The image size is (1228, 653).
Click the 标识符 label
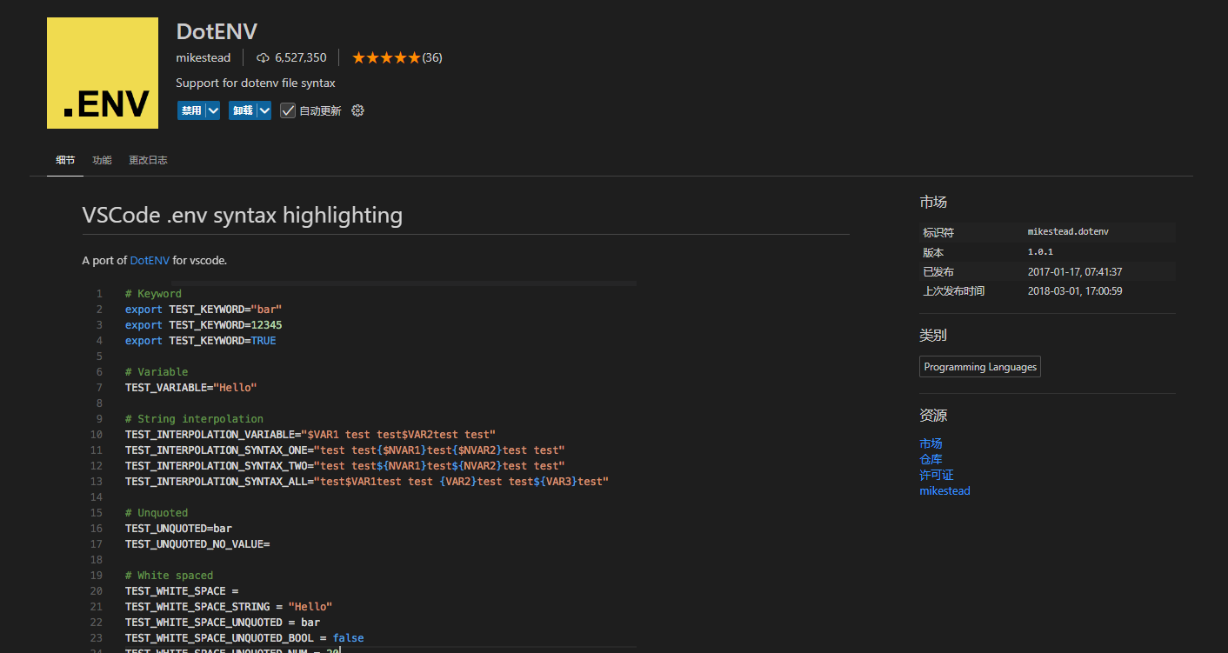pos(938,233)
